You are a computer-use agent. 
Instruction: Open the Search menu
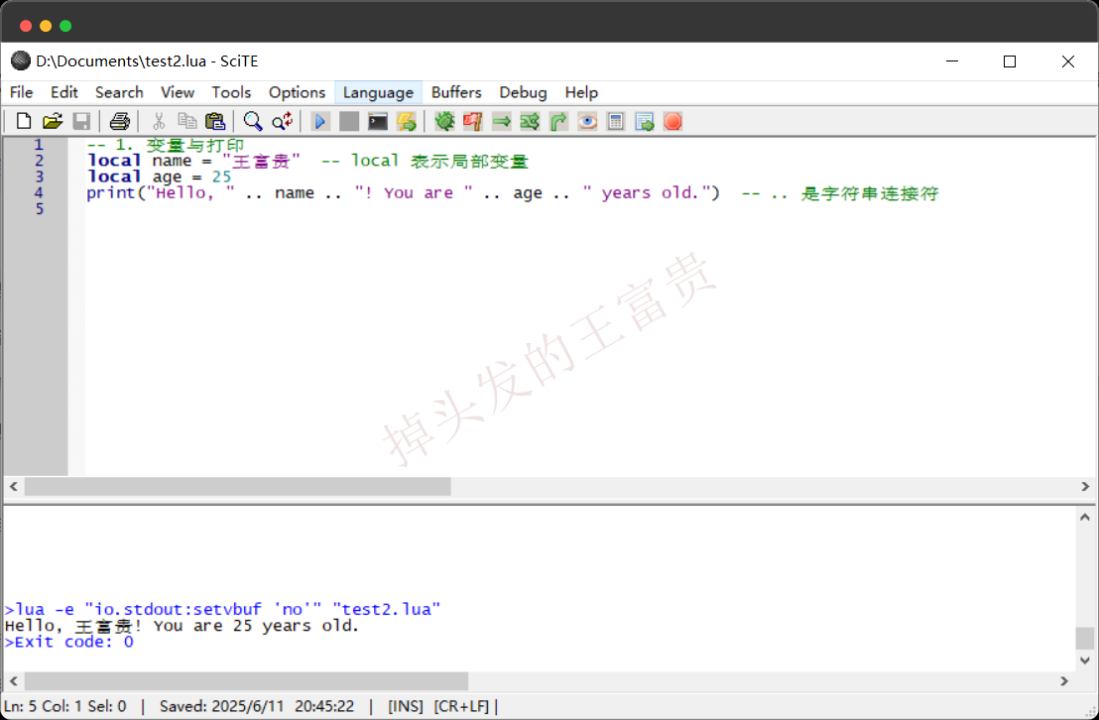[119, 92]
